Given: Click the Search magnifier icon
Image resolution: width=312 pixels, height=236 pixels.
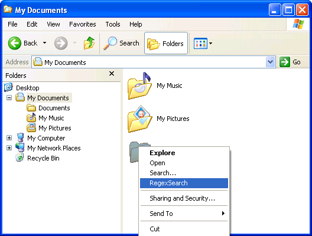Looking at the screenshot, I should pyautogui.click(x=110, y=43).
